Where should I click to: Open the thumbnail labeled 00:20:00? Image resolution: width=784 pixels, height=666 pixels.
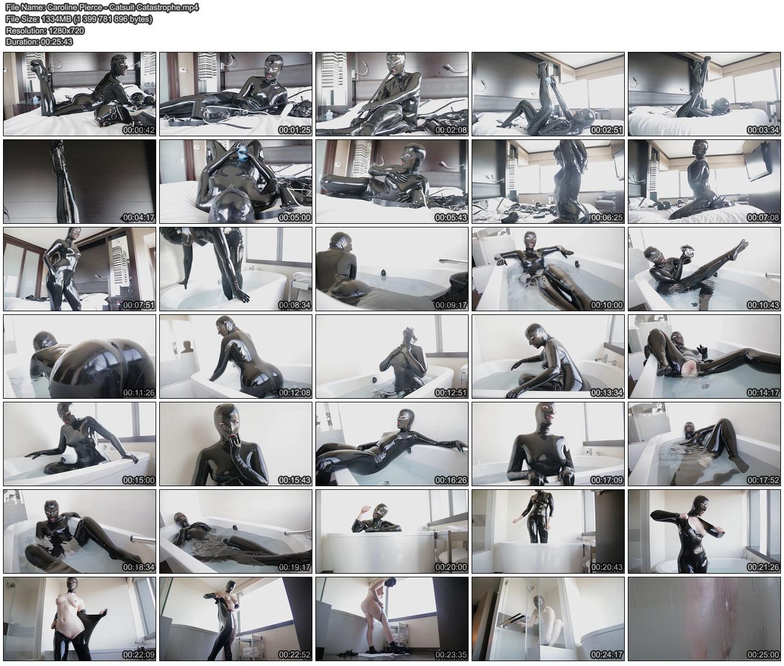(x=392, y=531)
